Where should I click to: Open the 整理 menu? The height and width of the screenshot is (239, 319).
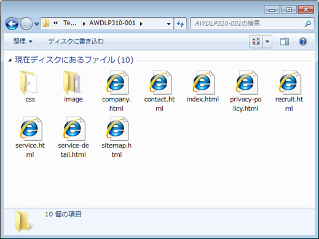[x=23, y=41]
